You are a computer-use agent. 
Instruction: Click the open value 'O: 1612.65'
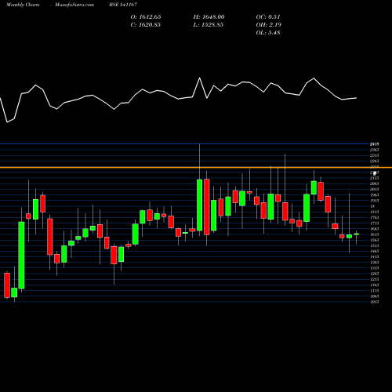point(146,17)
